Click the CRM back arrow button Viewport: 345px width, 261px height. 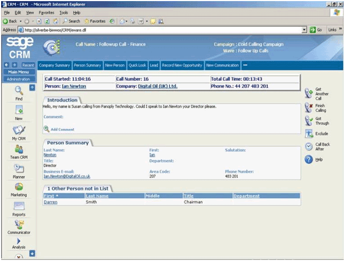pyautogui.click(x=7, y=65)
